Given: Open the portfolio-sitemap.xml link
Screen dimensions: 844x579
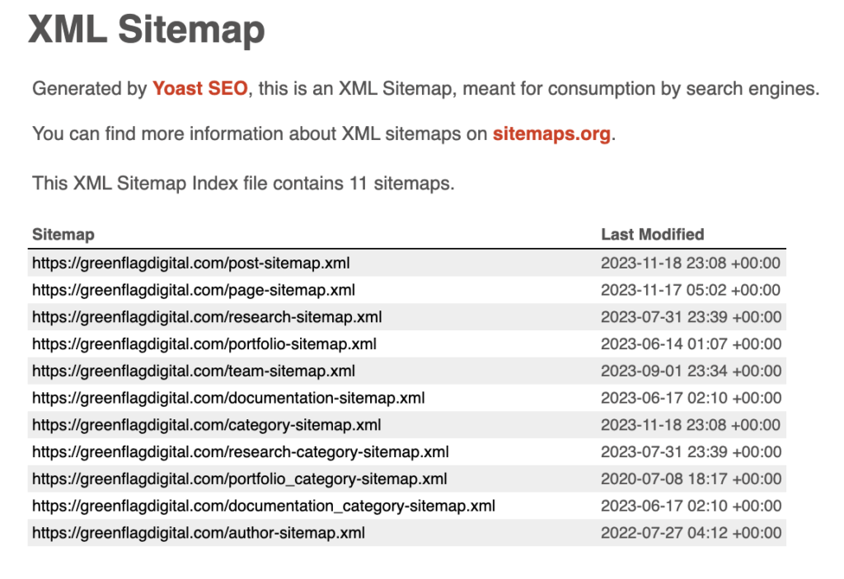Looking at the screenshot, I should pos(204,343).
